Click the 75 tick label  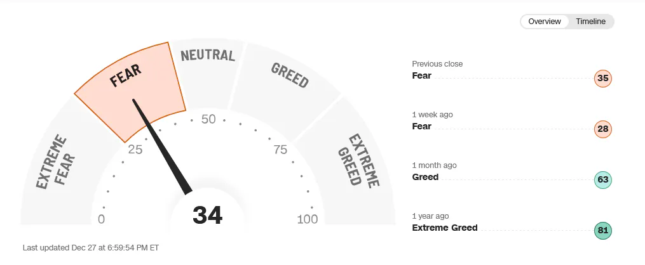click(280, 150)
